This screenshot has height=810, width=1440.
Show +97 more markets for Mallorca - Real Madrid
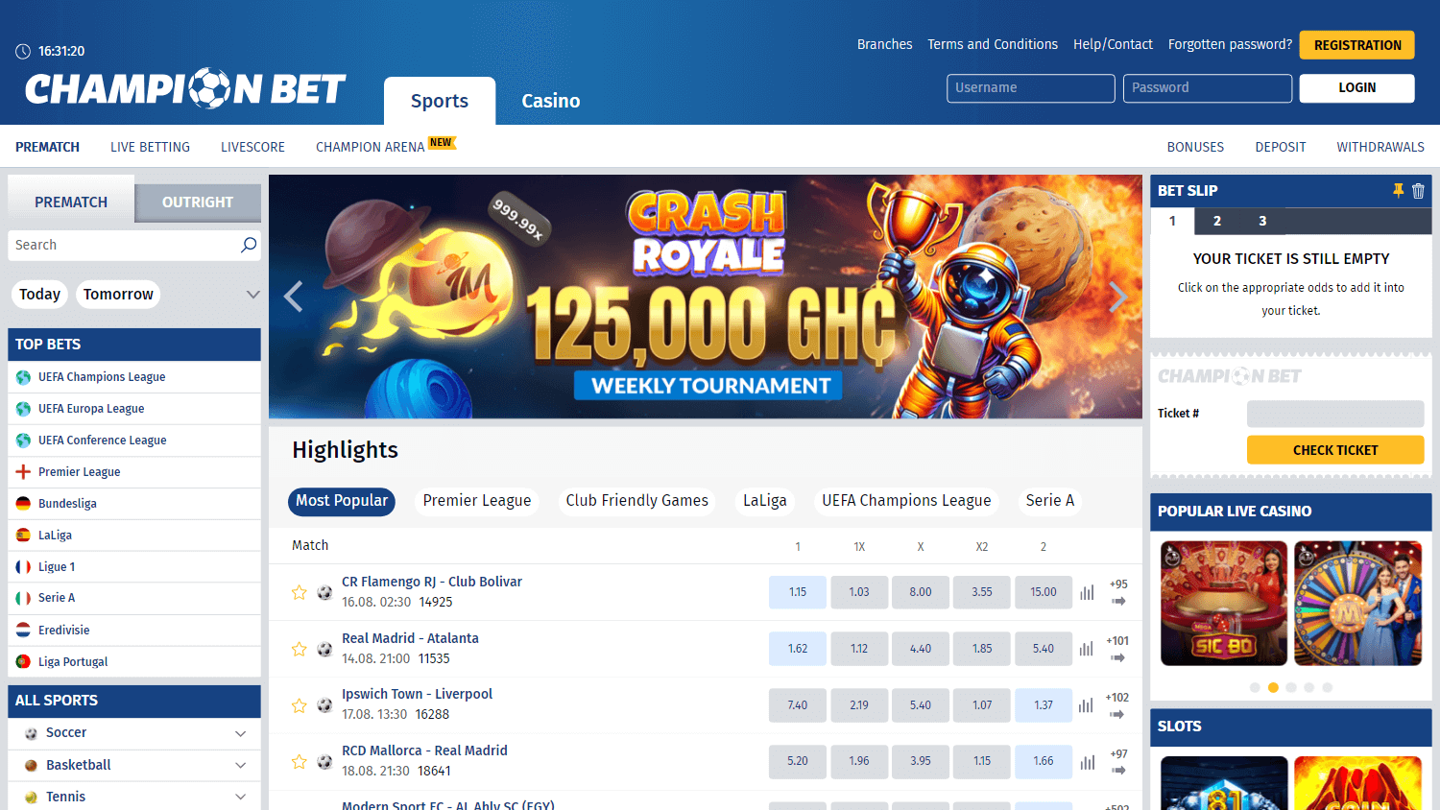point(1118,761)
